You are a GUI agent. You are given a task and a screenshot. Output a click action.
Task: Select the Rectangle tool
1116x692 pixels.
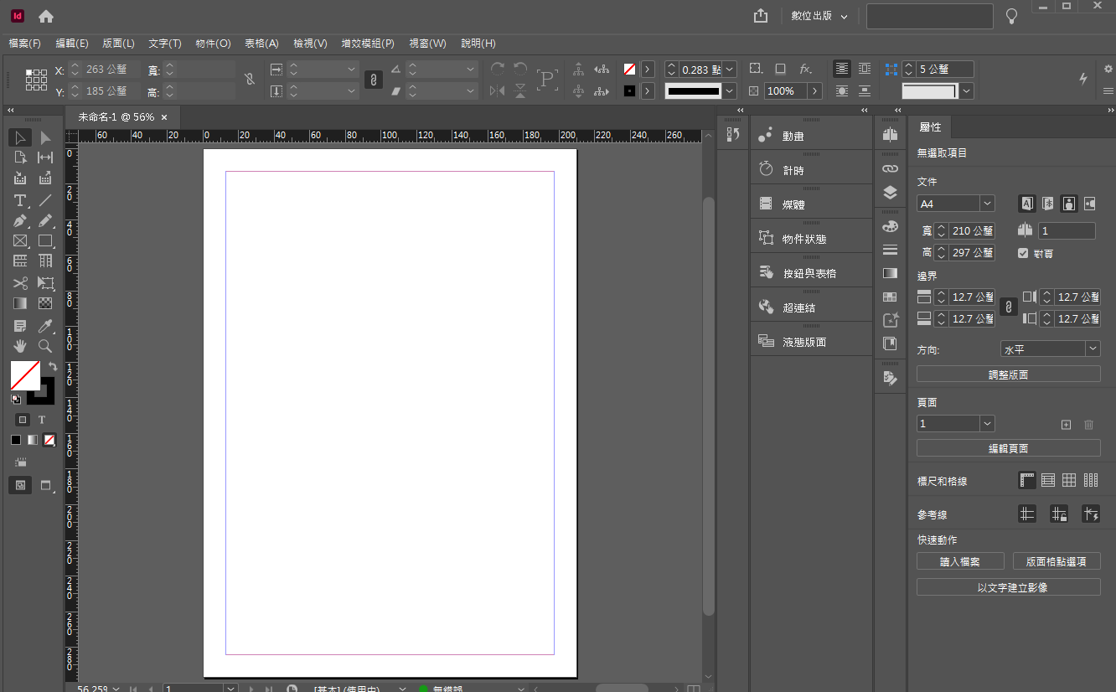point(45,241)
